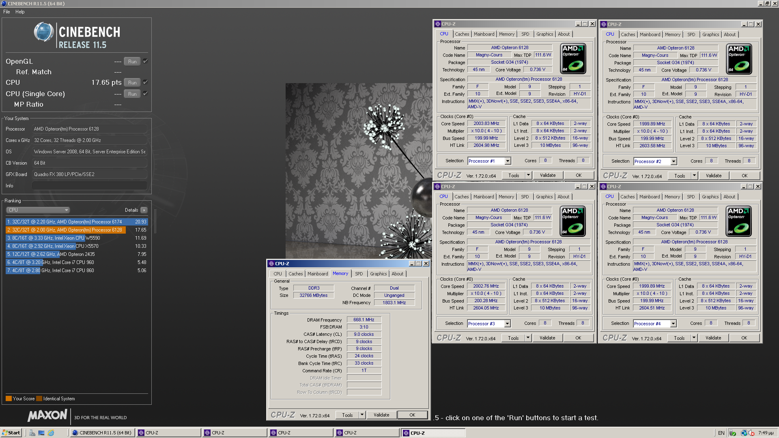The image size is (779, 438).
Task: Expand Tools arrow in Processor #1 window
Action: 528,175
